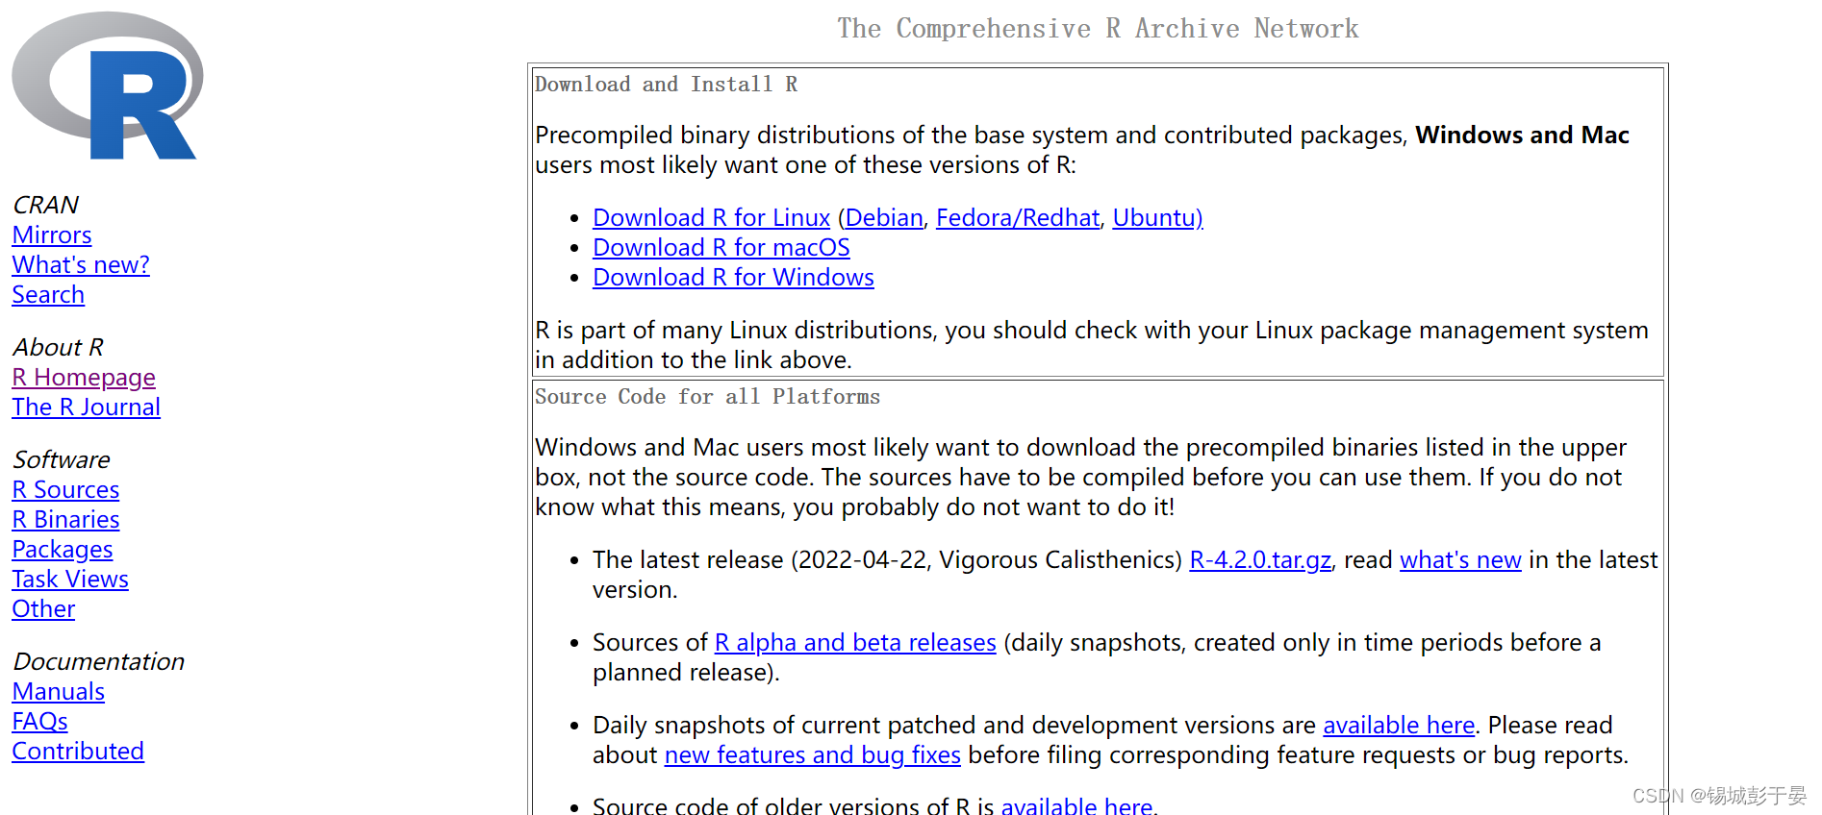Viewport: 1822px width, 815px height.
Task: Open the Other software link
Action: 43,609
